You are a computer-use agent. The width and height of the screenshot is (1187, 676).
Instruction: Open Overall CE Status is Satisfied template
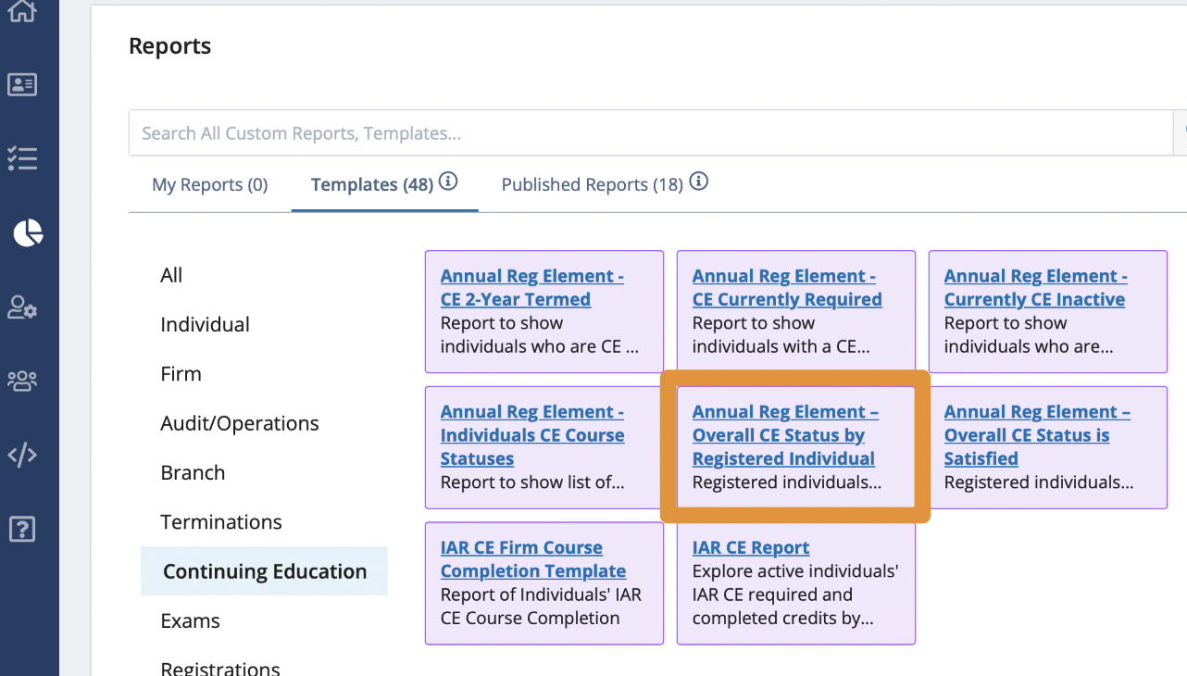[x=1037, y=435]
